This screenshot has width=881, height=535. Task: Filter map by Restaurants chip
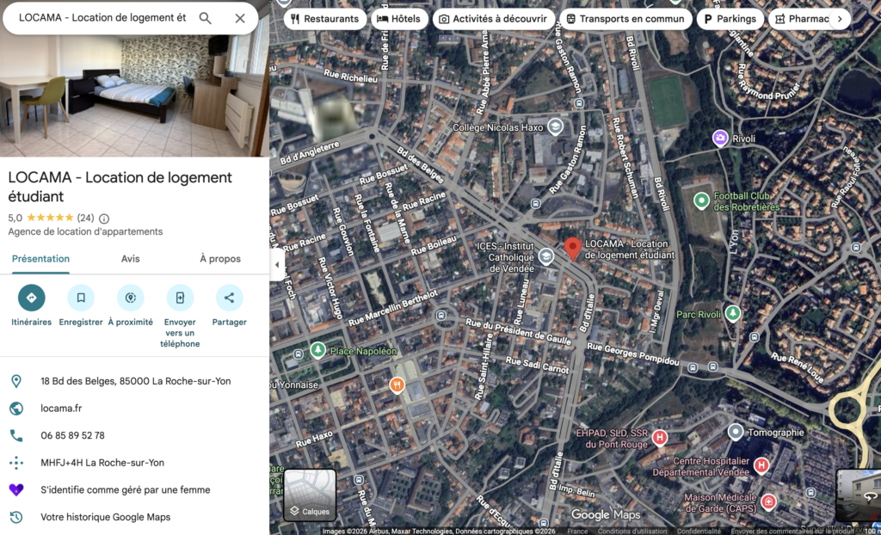coord(325,19)
